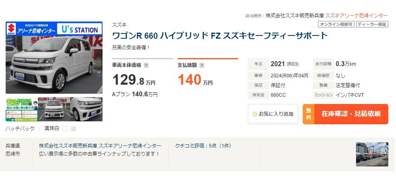Open the front view car thumbnail
396x183 pixels.
(54, 109)
